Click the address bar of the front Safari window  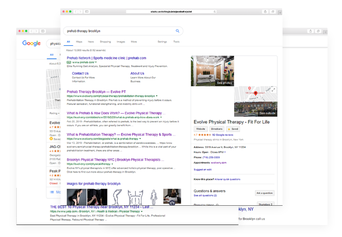[171, 11]
